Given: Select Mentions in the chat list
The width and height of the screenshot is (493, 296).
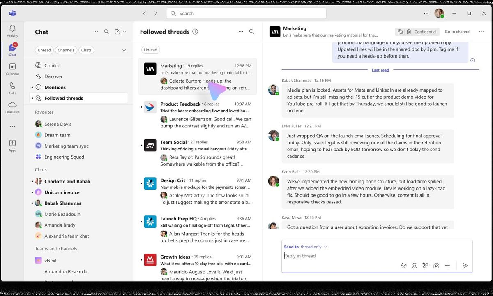Looking at the screenshot, I should (x=55, y=87).
